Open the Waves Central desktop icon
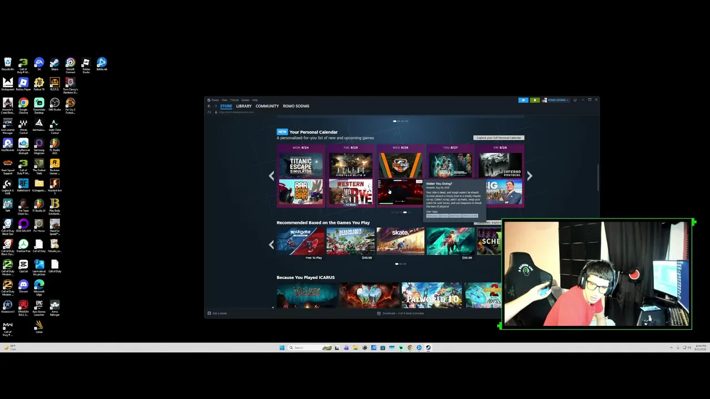 coord(23,126)
